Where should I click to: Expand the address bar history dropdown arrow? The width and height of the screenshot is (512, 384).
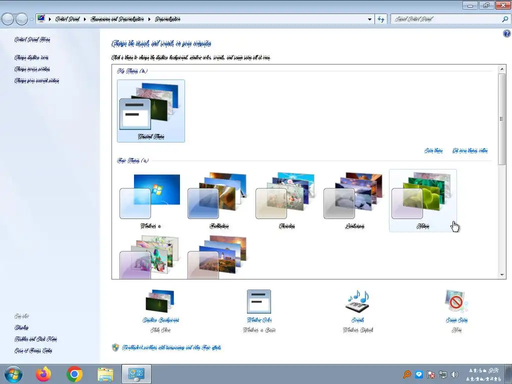click(369, 19)
